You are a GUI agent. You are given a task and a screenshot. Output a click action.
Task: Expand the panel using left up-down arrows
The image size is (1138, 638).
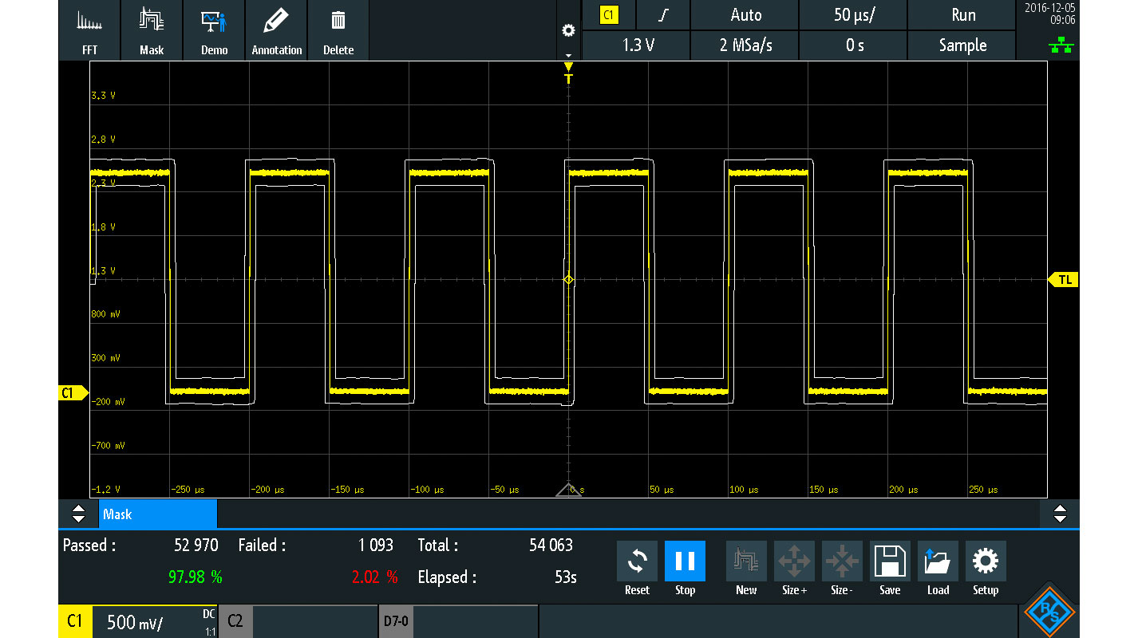click(x=78, y=514)
